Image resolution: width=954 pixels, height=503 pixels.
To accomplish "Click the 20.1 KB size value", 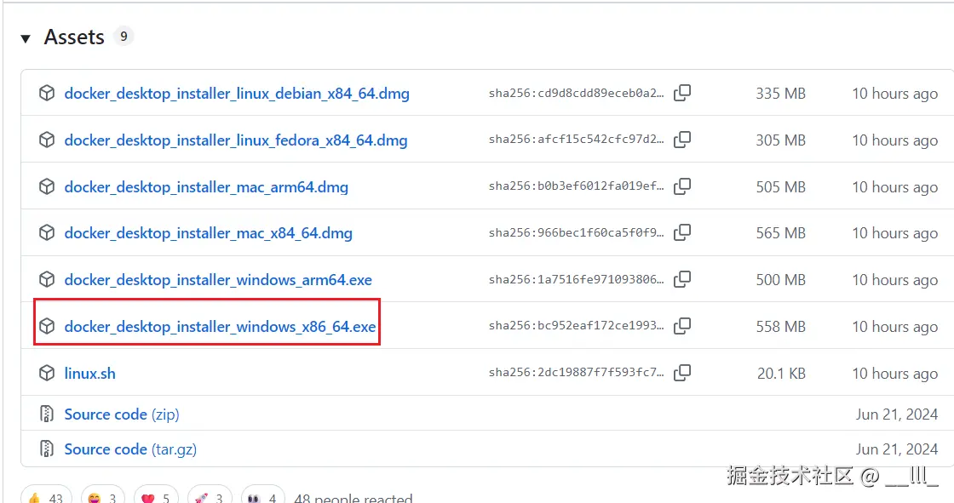I will click(x=781, y=374).
